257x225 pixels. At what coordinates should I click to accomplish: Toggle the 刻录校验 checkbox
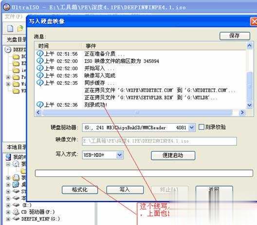(x=201, y=127)
